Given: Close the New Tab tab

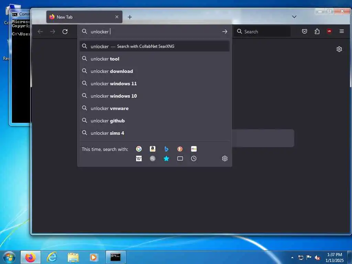Looking at the screenshot, I should point(117,17).
